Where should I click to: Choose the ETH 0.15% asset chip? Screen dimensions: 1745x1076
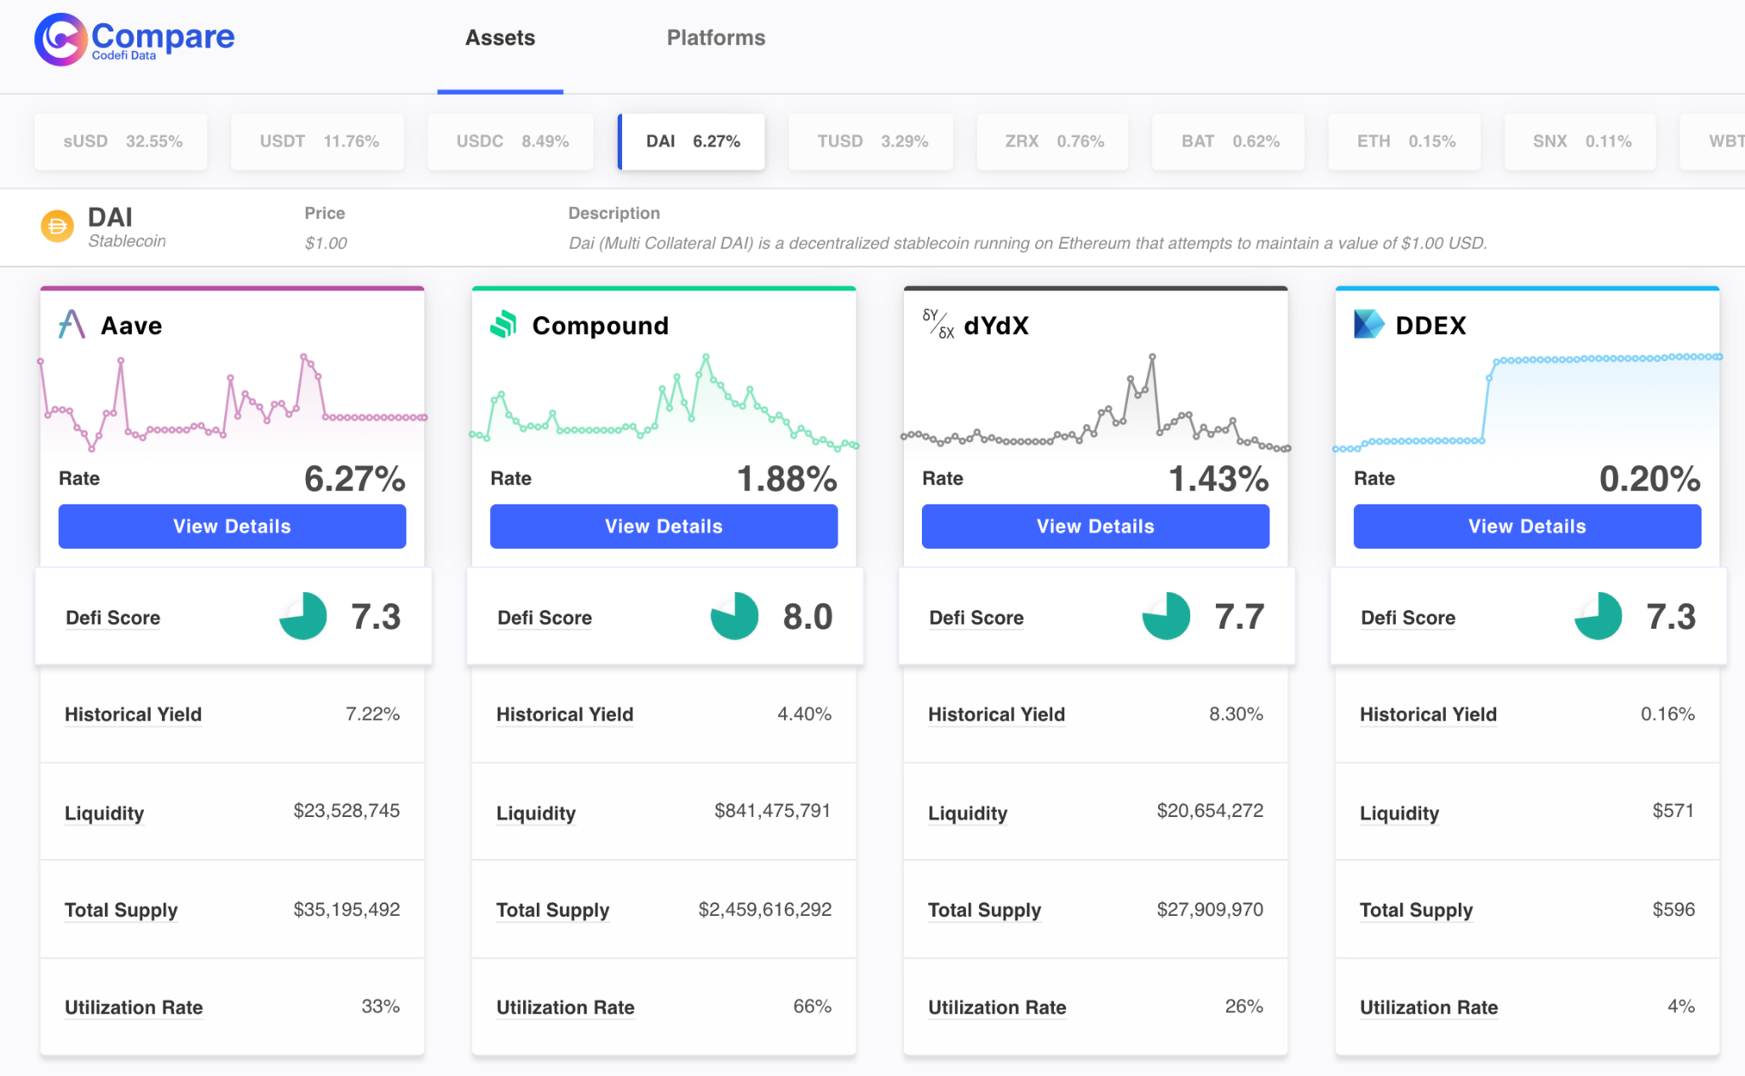point(1405,141)
